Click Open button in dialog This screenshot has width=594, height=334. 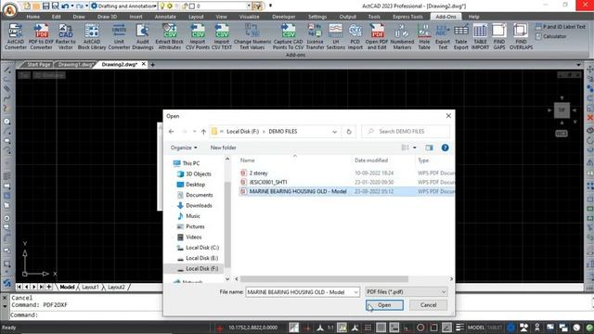(x=384, y=305)
